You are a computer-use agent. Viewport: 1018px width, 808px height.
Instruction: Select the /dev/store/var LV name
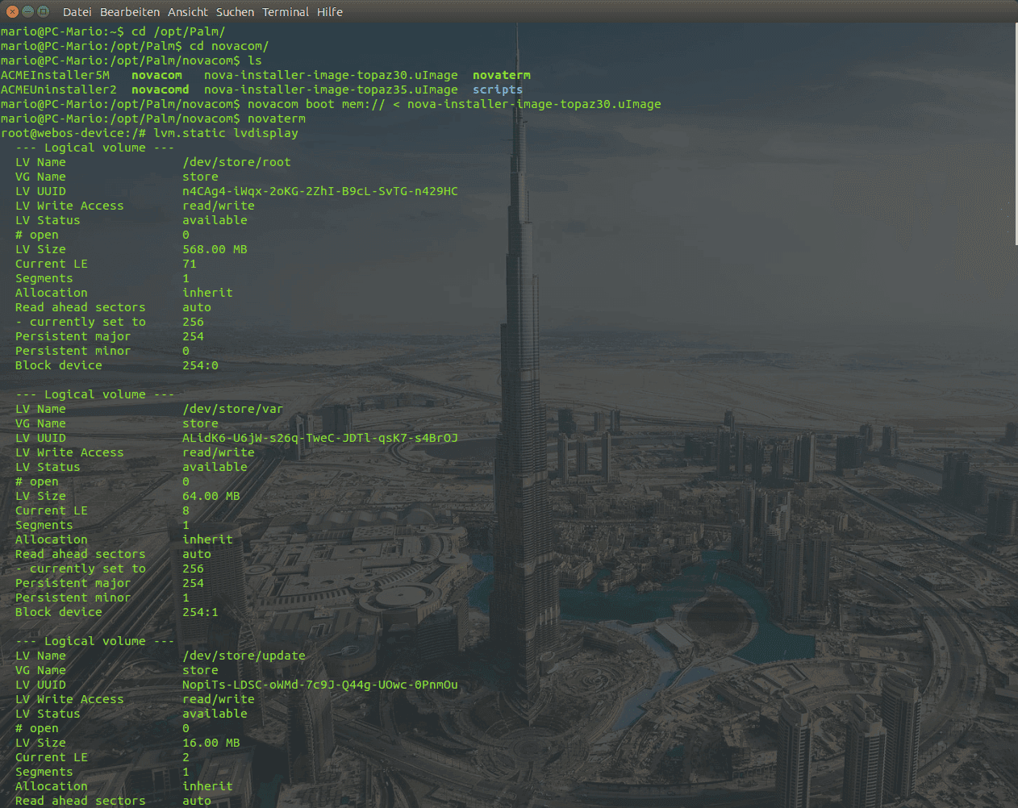pos(233,409)
